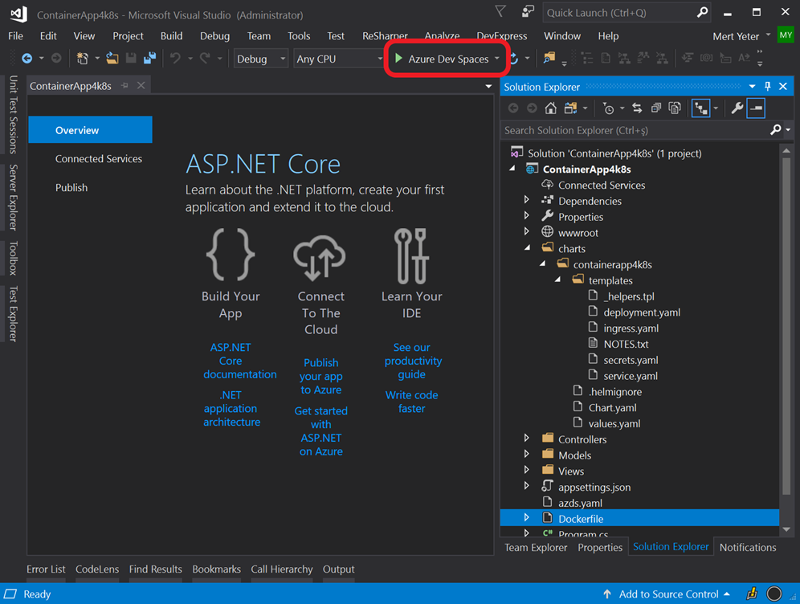Viewport: 800px width, 604px height.
Task: Open Write code faster link
Action: click(x=412, y=402)
